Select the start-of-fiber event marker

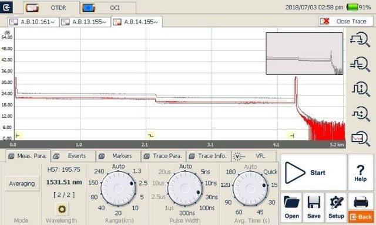tap(18, 135)
